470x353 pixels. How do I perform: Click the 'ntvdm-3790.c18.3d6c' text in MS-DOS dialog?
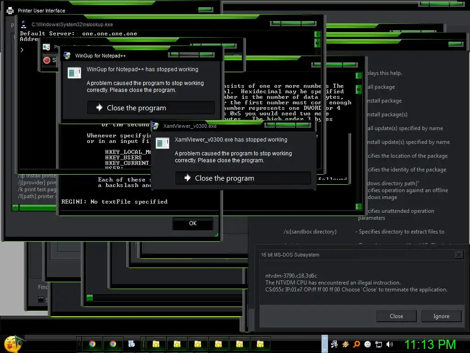pyautogui.click(x=291, y=276)
